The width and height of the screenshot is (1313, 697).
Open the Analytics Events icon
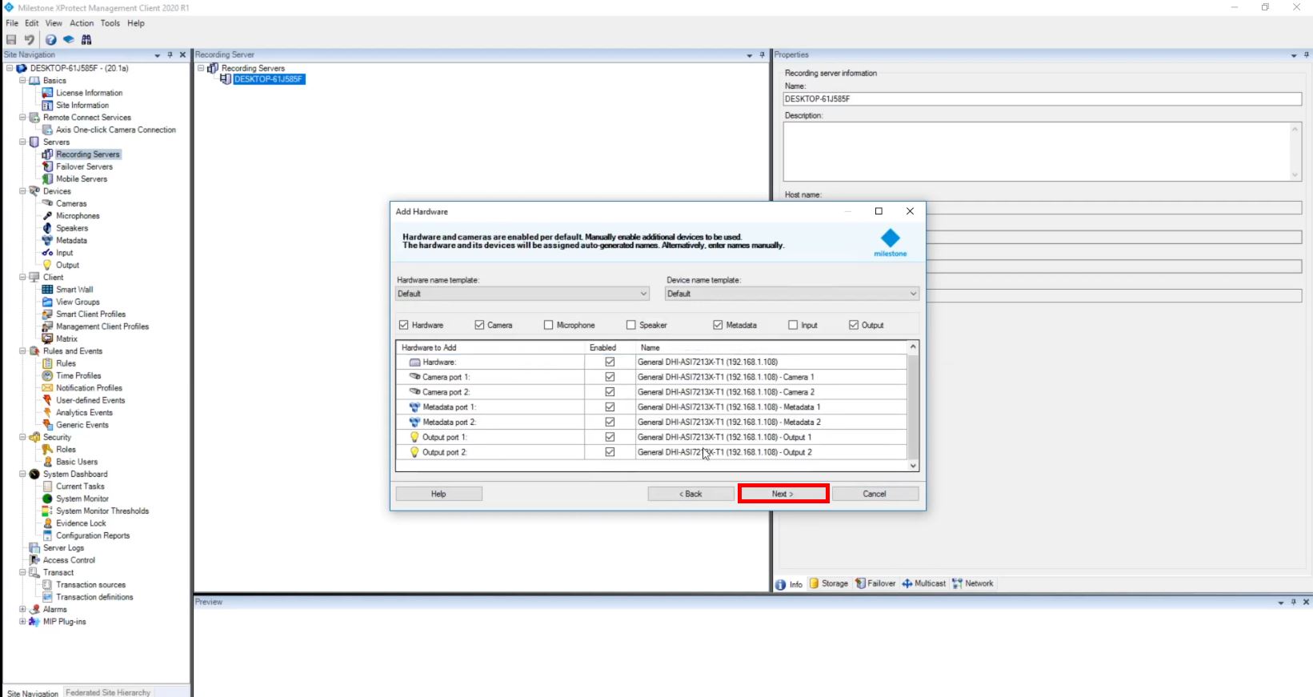tap(47, 413)
